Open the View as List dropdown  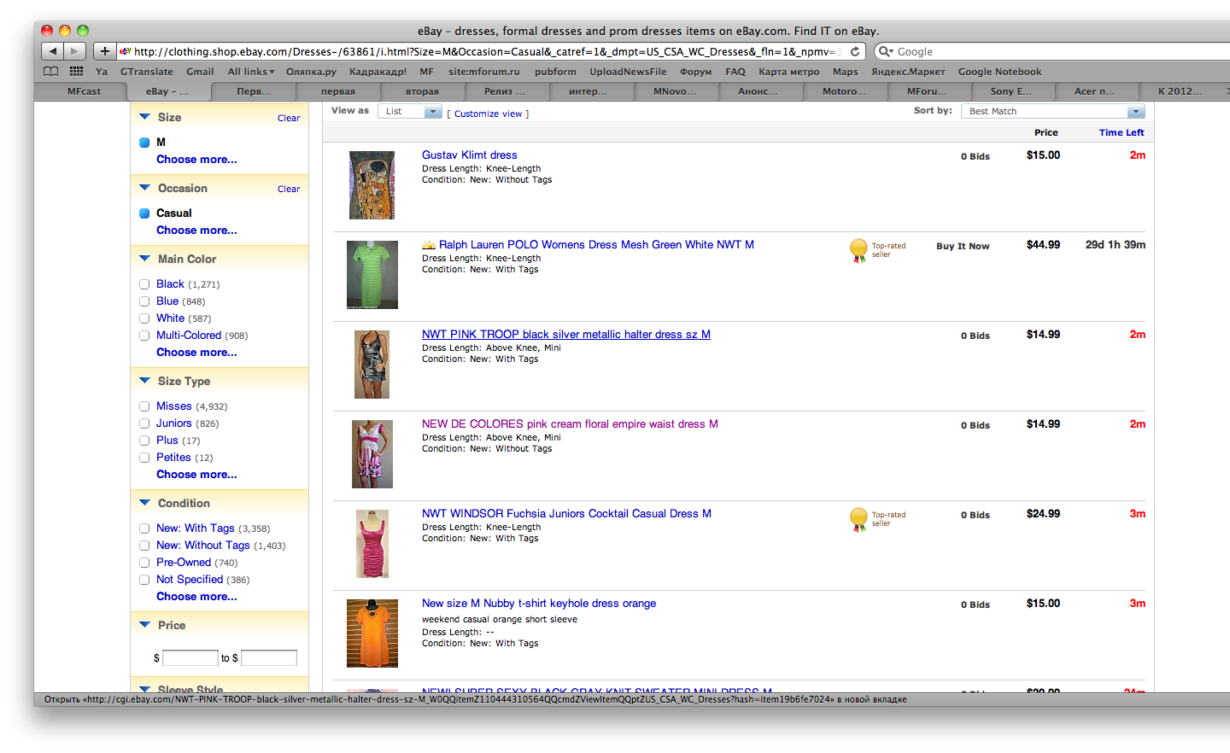[x=410, y=112]
